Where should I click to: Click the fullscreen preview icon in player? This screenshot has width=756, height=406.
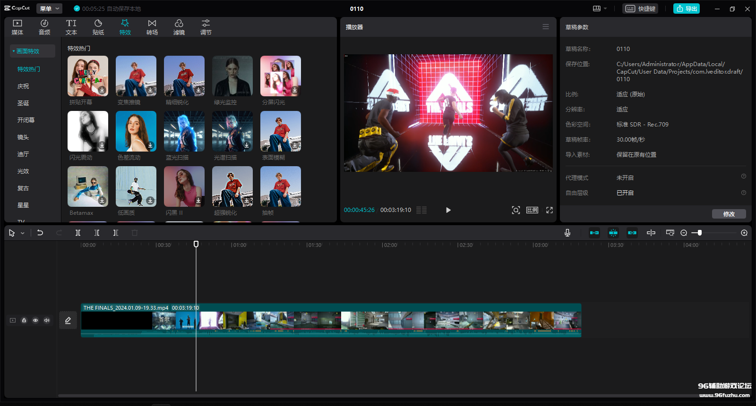point(550,210)
